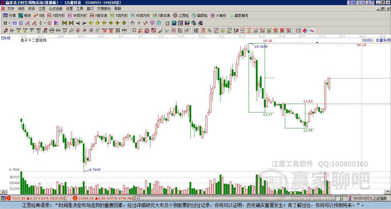Open the 行情 market quotes view
391x209 pixels.
coord(9,15)
